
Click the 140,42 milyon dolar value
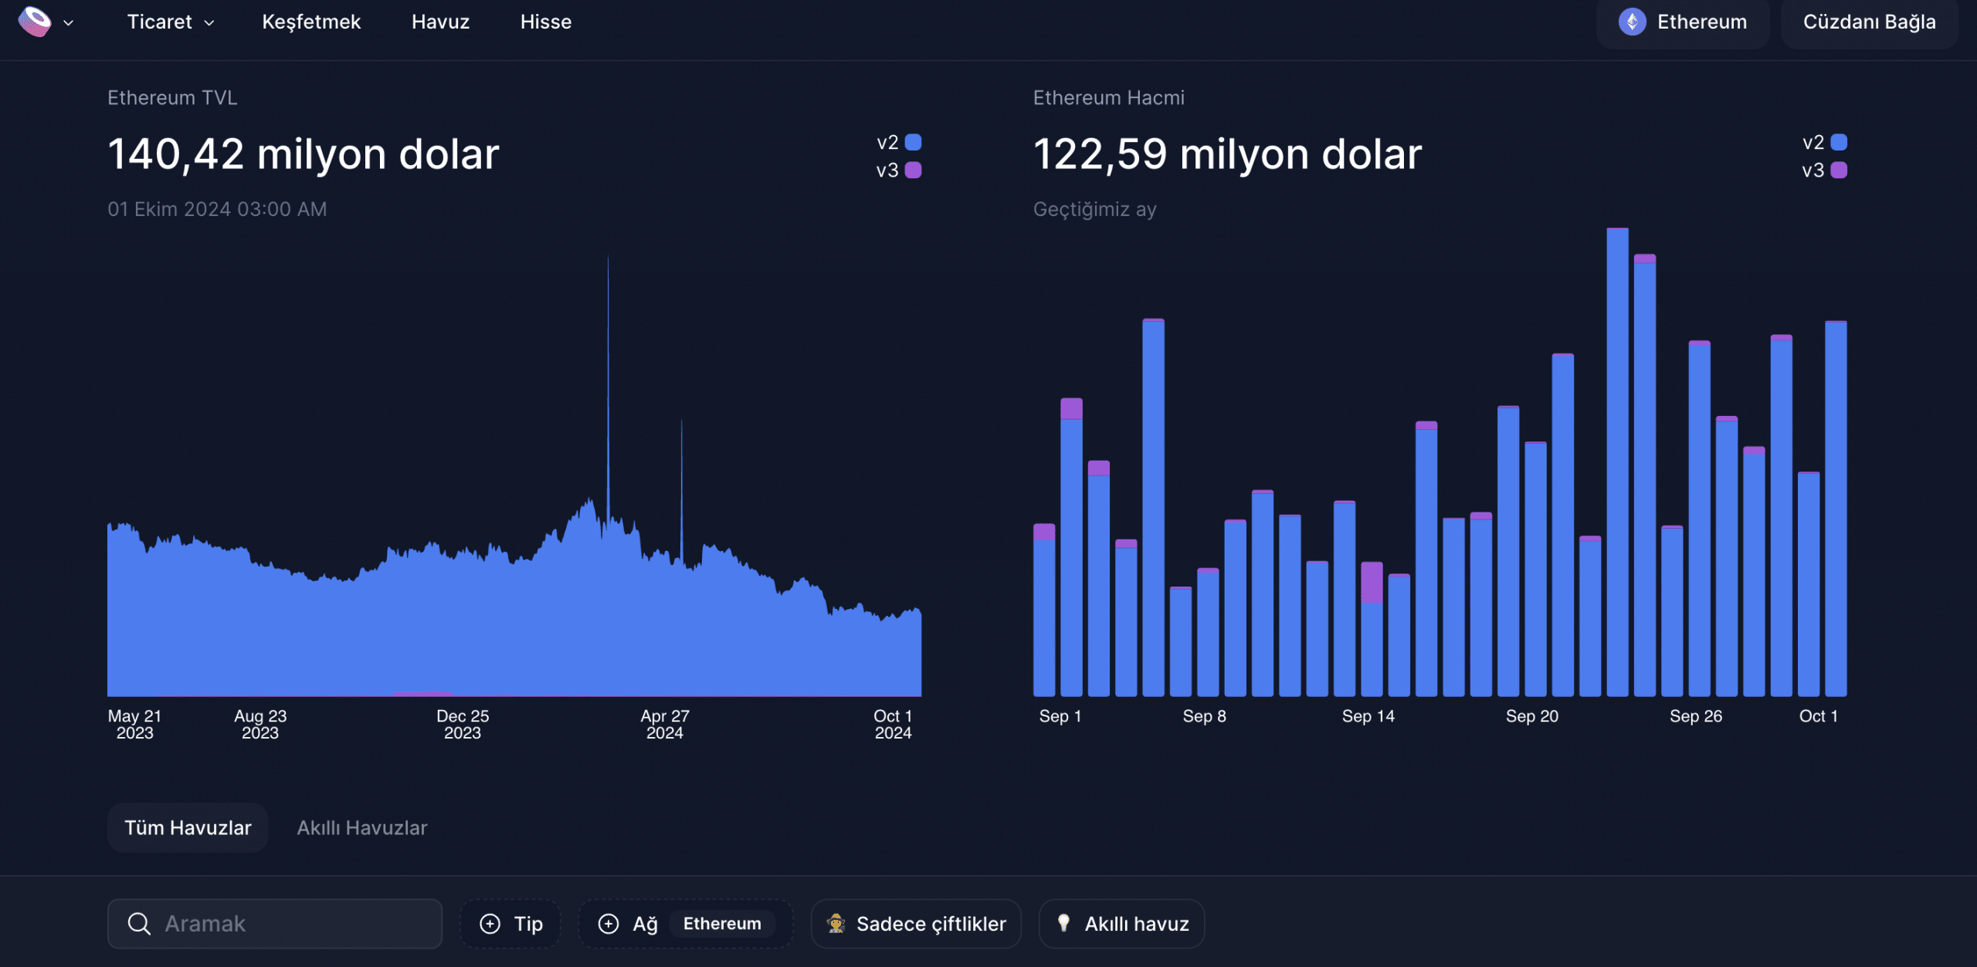click(304, 154)
